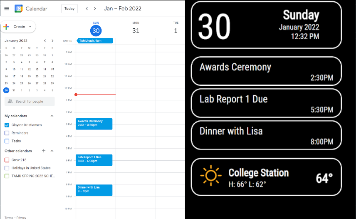Click the Today button

pos(69,8)
